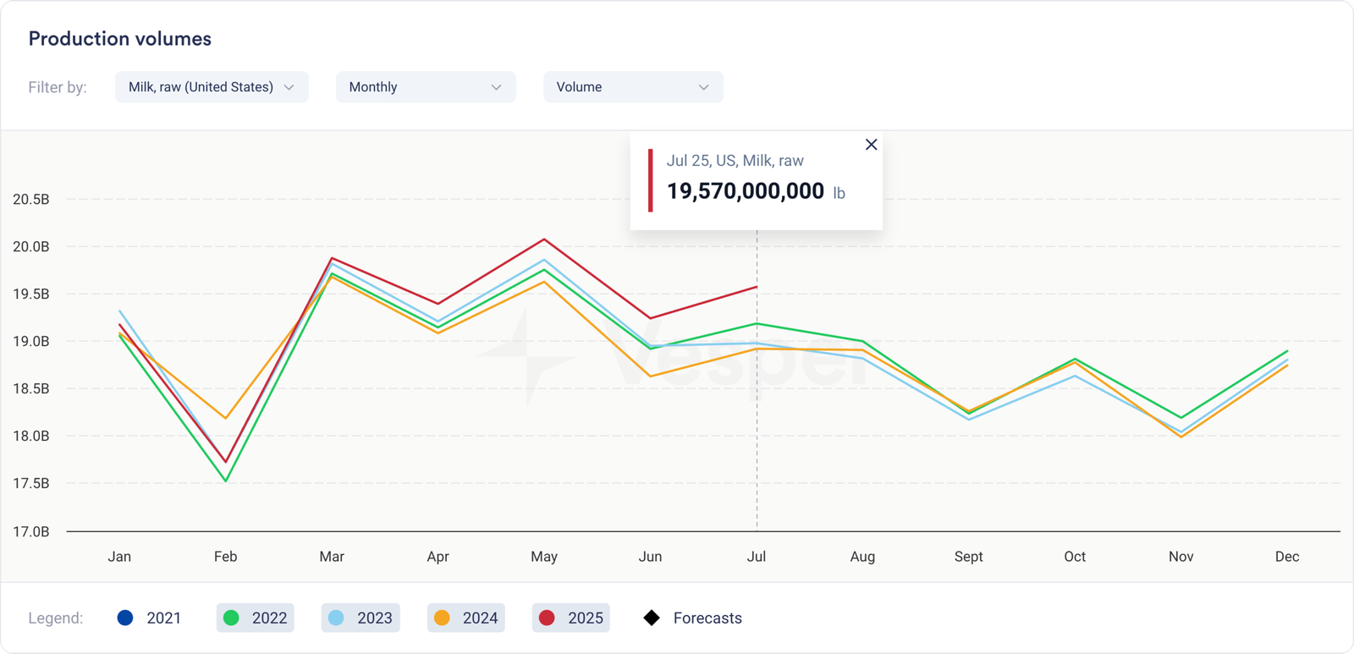This screenshot has height=654, width=1354.
Task: Click the black Forecasts diamond icon
Action: [x=652, y=618]
